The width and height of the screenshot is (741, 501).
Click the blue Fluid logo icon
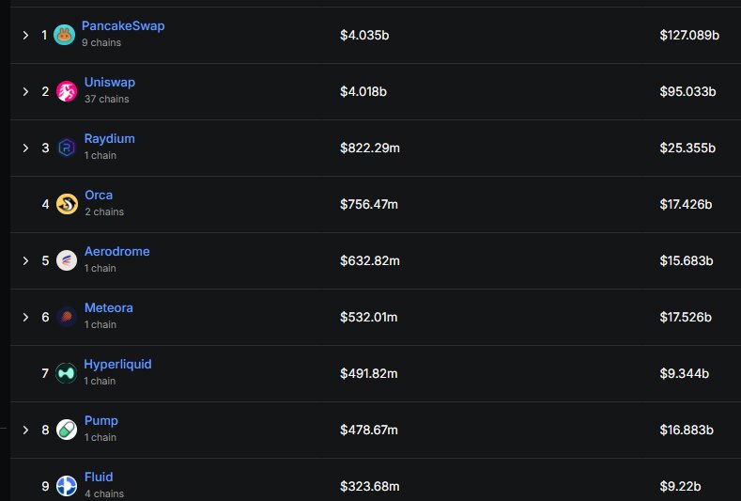(x=67, y=486)
